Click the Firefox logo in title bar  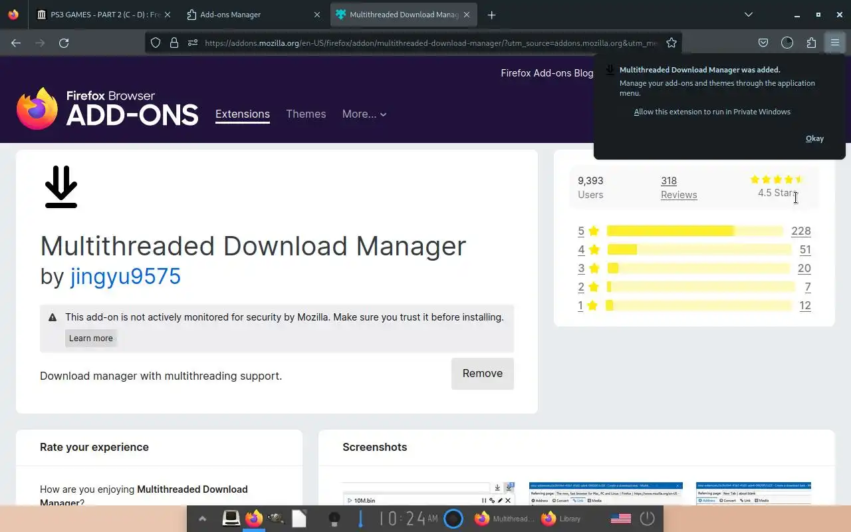(x=13, y=15)
